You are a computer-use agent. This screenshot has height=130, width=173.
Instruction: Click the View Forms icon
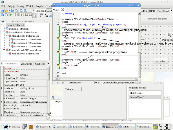click(6, 15)
